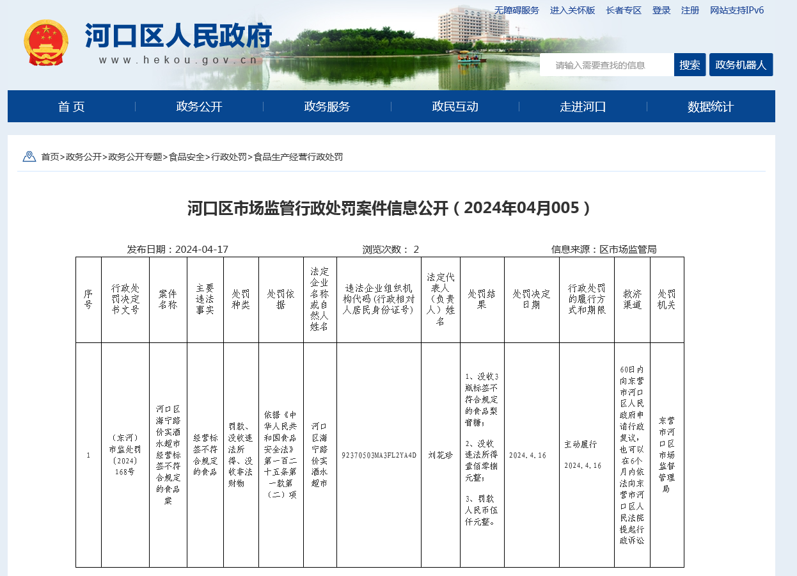Open the 走进河口 menu item
The width and height of the screenshot is (797, 576).
583,107
